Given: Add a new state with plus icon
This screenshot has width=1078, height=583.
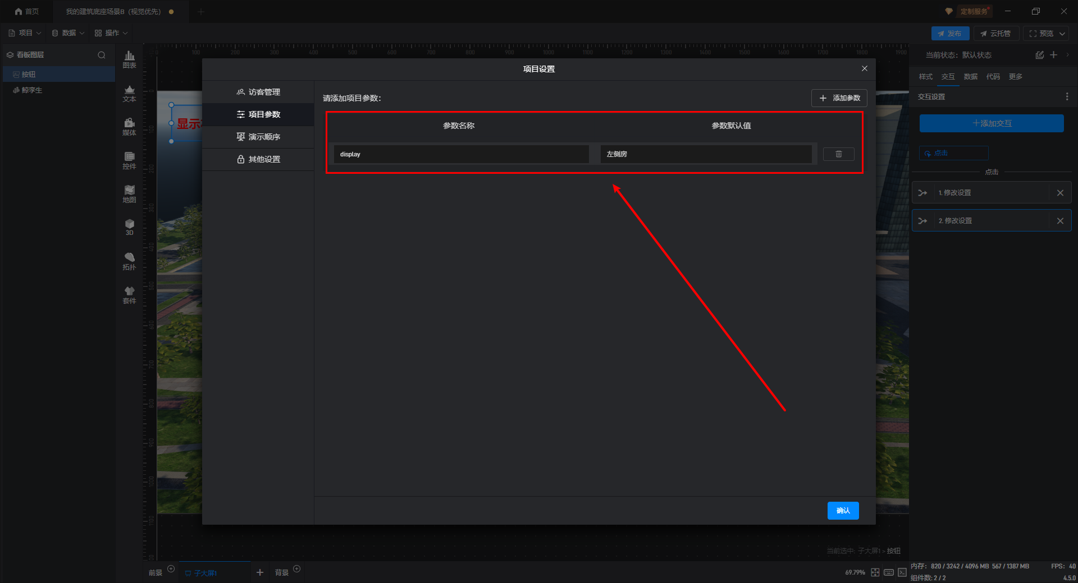Looking at the screenshot, I should point(1054,55).
